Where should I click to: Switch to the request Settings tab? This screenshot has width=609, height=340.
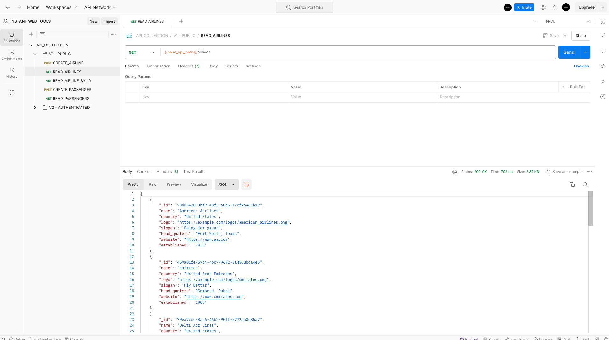253,66
